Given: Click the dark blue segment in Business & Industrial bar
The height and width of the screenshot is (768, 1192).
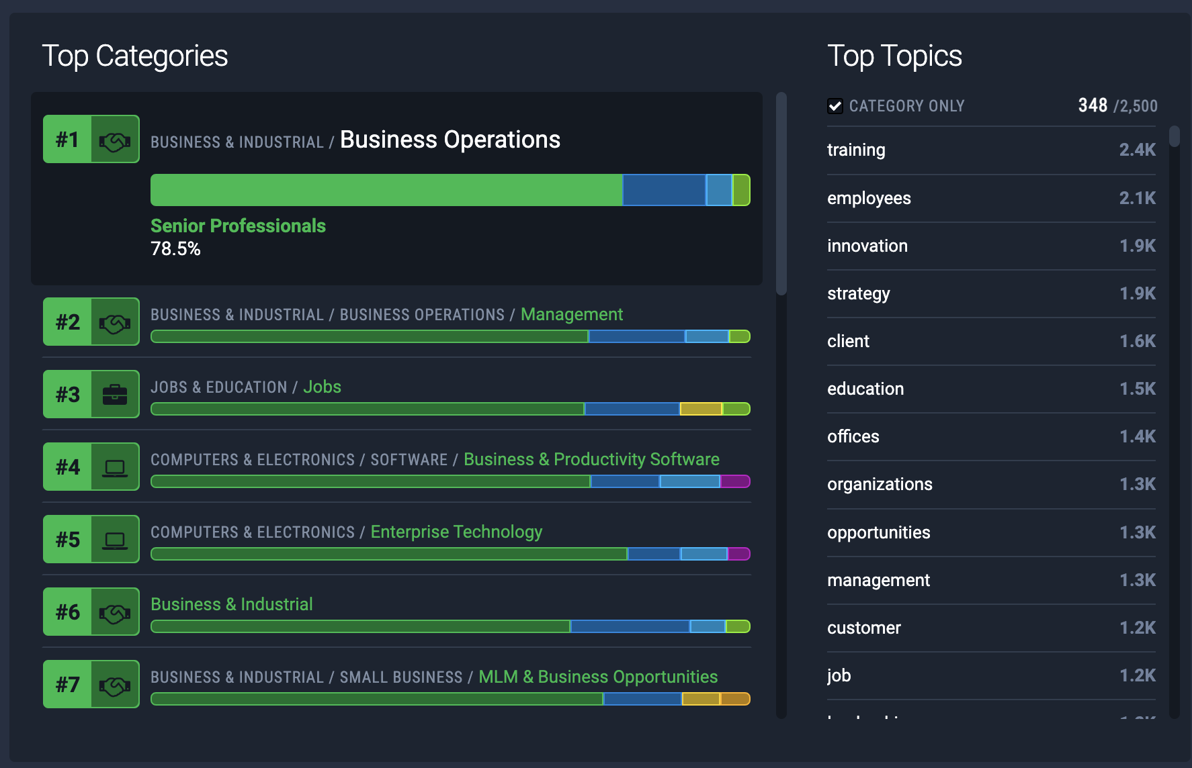Looking at the screenshot, I should click(x=630, y=626).
